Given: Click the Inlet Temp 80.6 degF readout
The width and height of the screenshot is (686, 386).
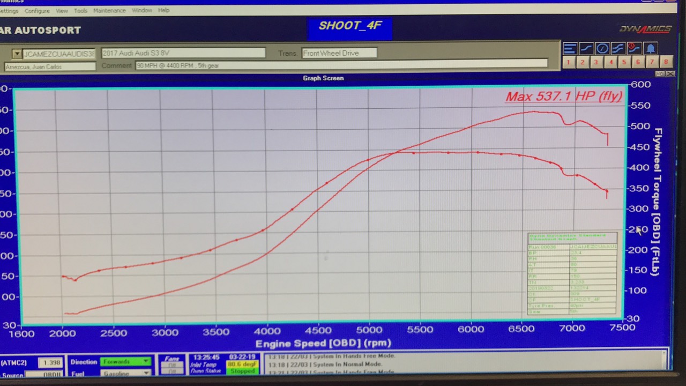Looking at the screenshot, I should 242,364.
